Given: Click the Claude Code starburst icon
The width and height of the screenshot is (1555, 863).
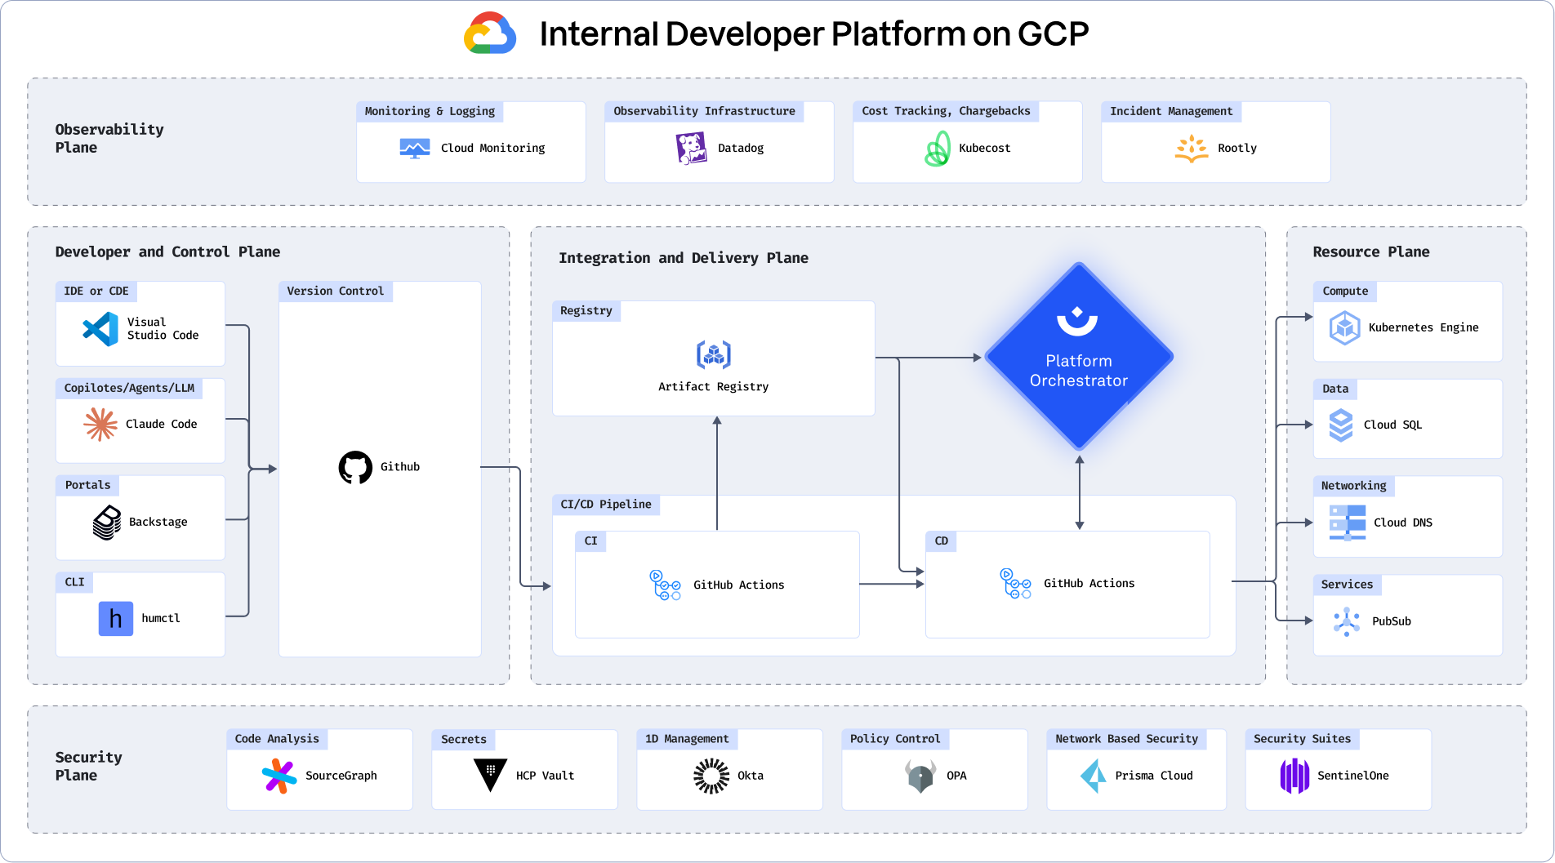Looking at the screenshot, I should (x=100, y=424).
